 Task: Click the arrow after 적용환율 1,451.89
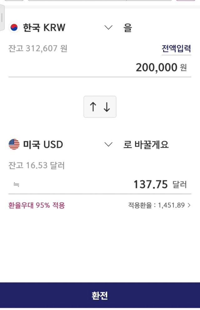[x=189, y=205]
